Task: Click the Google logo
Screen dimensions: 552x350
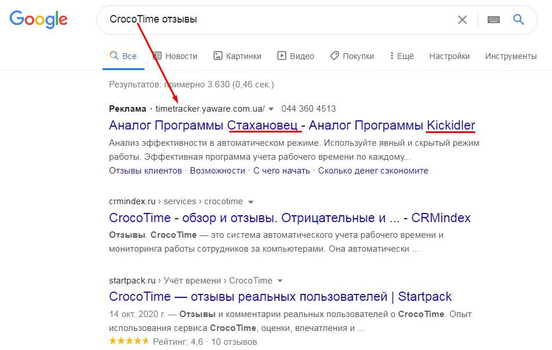Action: pos(38,20)
